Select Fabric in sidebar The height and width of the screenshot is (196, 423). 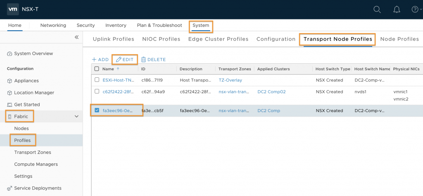tap(21, 117)
